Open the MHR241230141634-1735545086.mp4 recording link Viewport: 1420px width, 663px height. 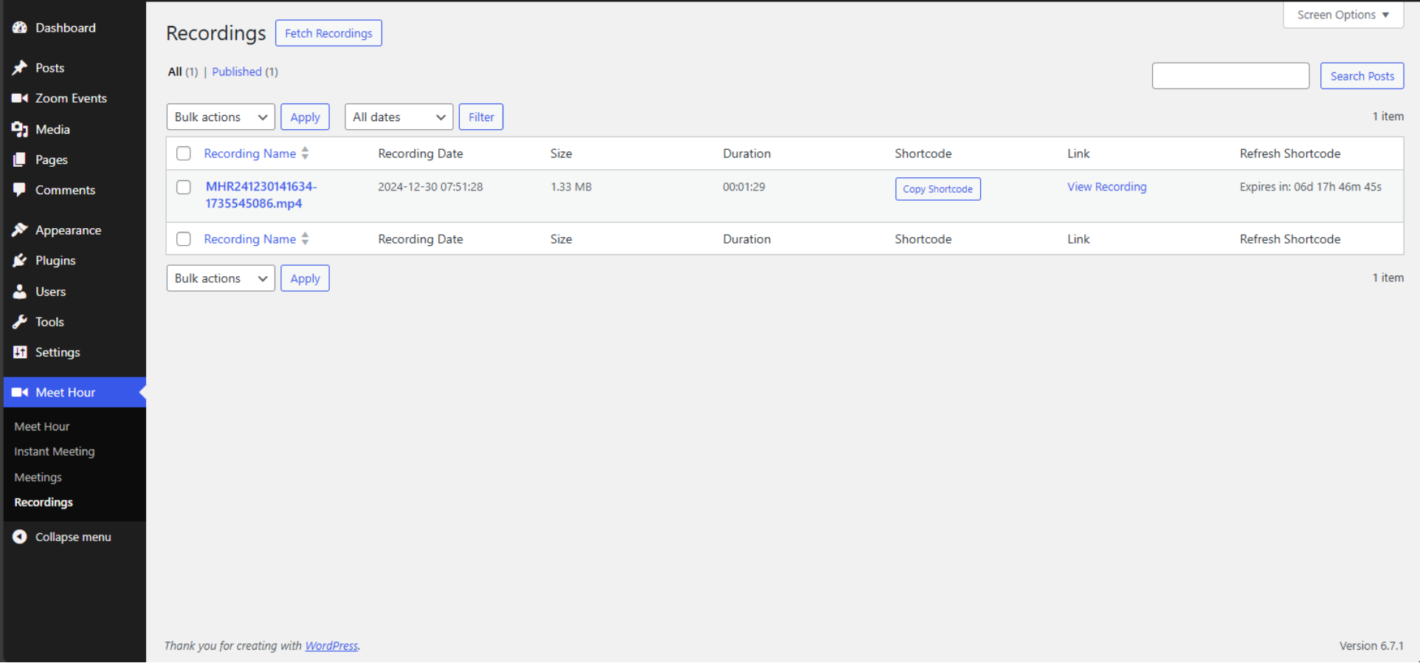[261, 195]
